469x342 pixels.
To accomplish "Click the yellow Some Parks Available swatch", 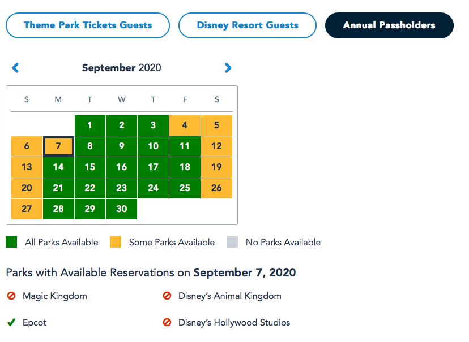I will (116, 242).
